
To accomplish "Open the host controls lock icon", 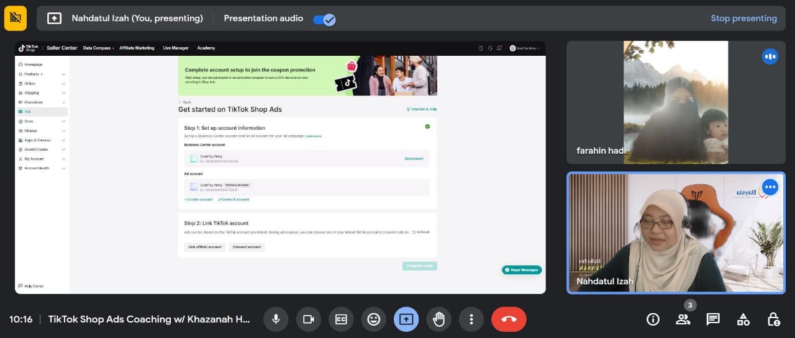I will point(773,319).
